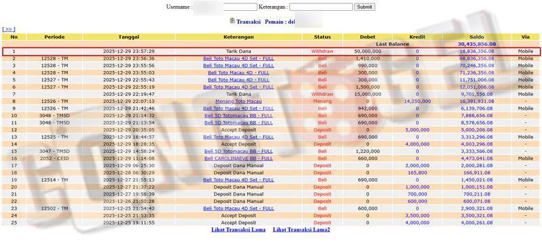Open Beli 5D Totomacau BB link in row 10
The image size is (542, 245).
pos(238,116)
